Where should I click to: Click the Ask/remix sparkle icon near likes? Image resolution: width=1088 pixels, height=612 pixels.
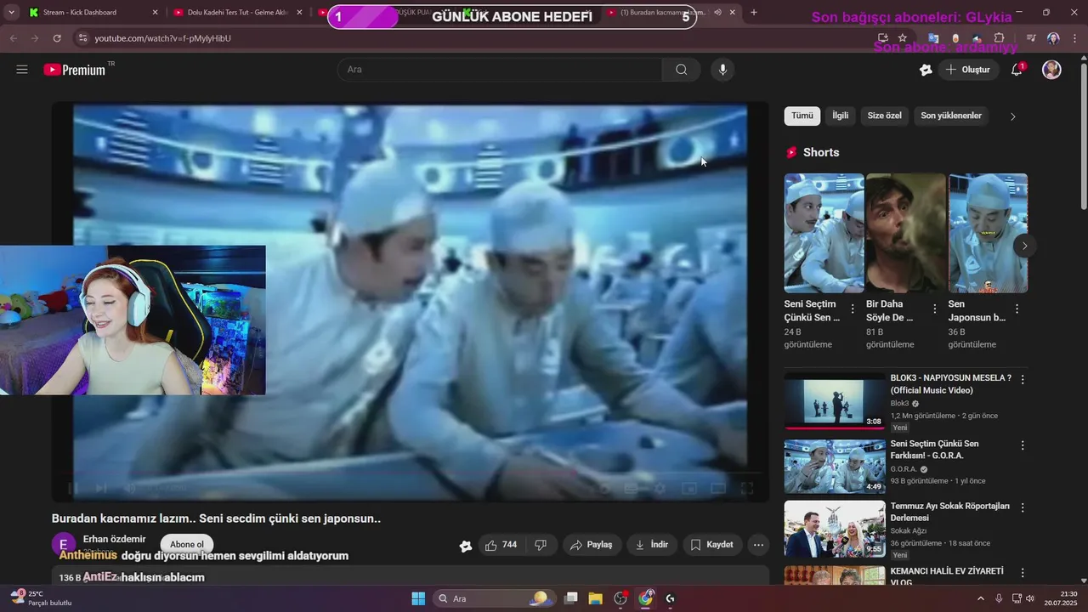pos(465,546)
